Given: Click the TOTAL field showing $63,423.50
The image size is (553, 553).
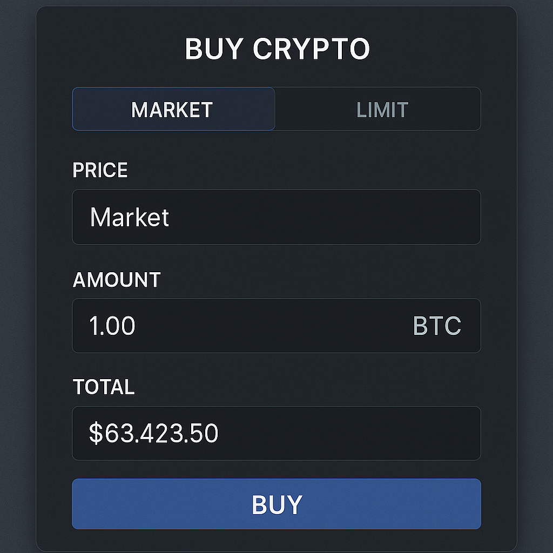Looking at the screenshot, I should [x=276, y=433].
